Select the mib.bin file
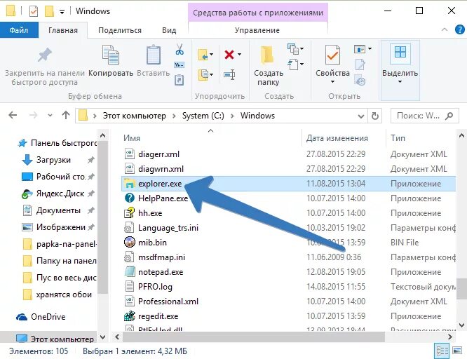Screen dimensions: 467x359 click(152, 243)
